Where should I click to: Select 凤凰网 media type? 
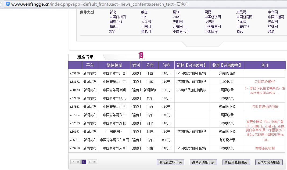point(241,12)
